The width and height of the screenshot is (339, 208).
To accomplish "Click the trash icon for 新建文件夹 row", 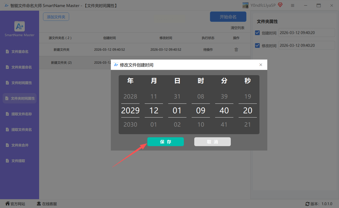I will pyautogui.click(x=236, y=50).
